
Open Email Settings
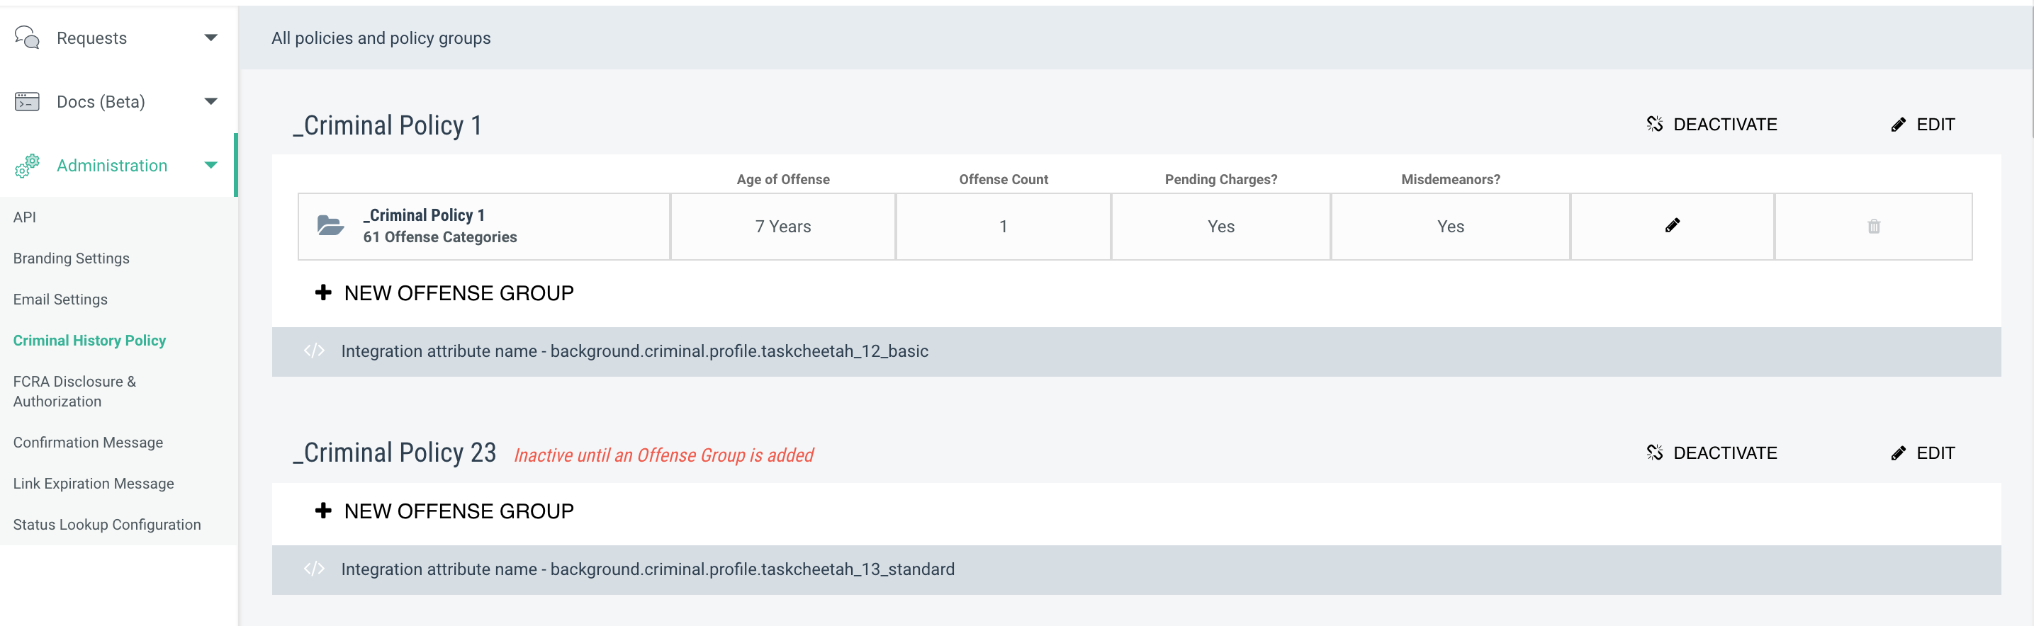(x=60, y=299)
